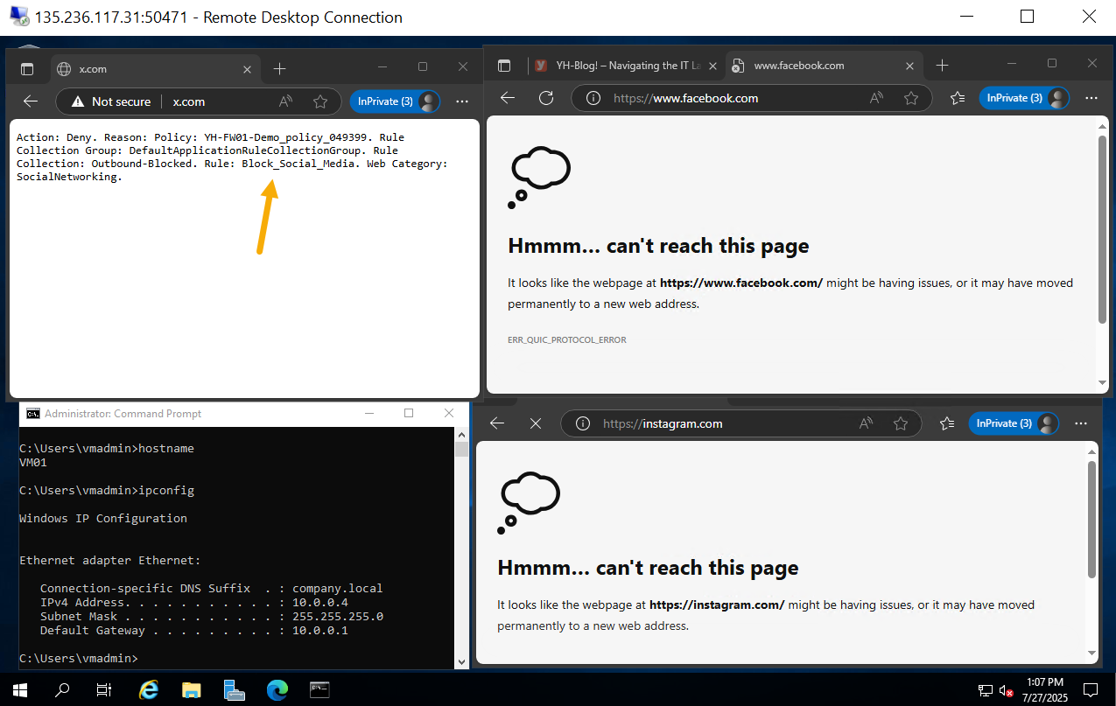The width and height of the screenshot is (1116, 706).
Task: Go back in the instagram window
Action: 497,423
